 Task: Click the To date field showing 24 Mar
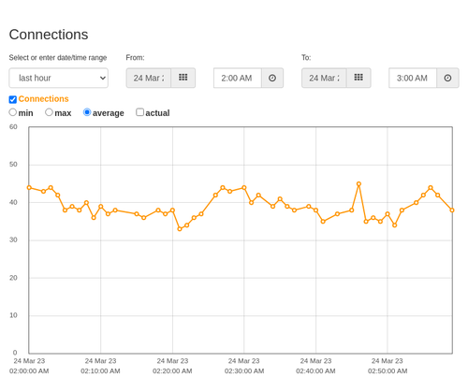324,78
